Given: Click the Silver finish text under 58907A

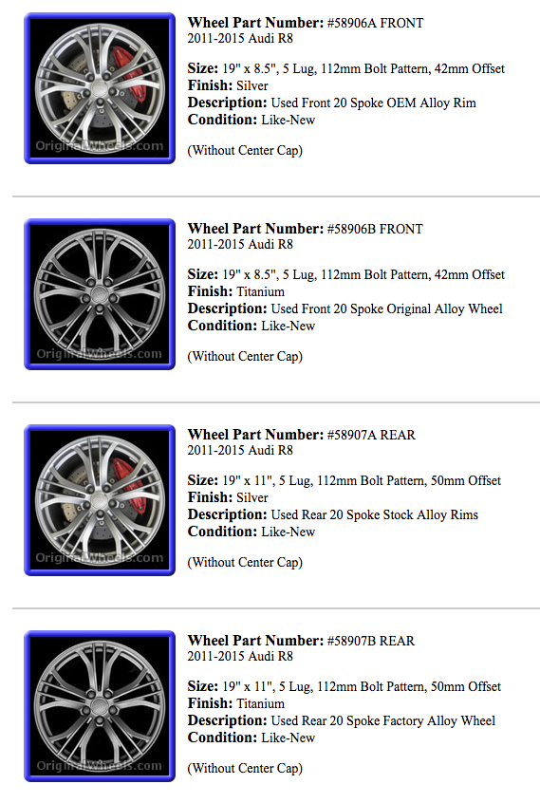Looking at the screenshot, I should pos(252,497).
